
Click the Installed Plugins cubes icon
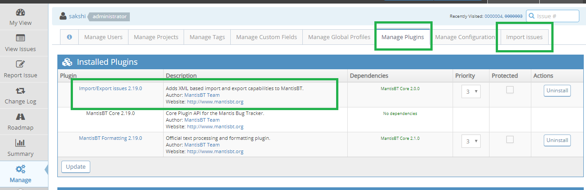coord(67,62)
